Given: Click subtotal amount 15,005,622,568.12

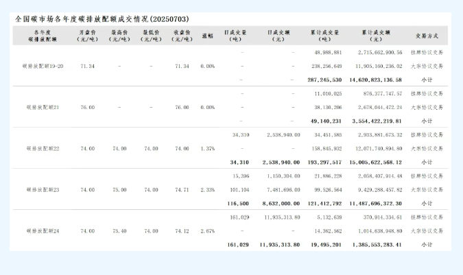Looking at the screenshot, I should (x=376, y=163).
